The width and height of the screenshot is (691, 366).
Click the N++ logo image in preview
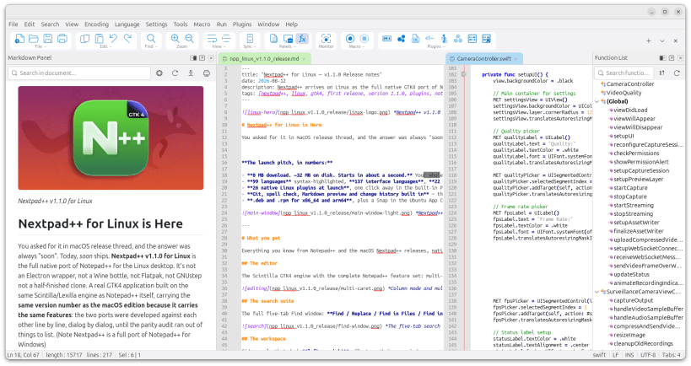[111, 137]
